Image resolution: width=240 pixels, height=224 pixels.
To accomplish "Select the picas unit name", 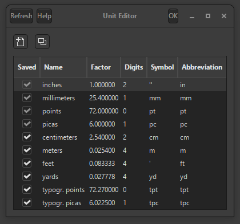I will pos(50,124).
